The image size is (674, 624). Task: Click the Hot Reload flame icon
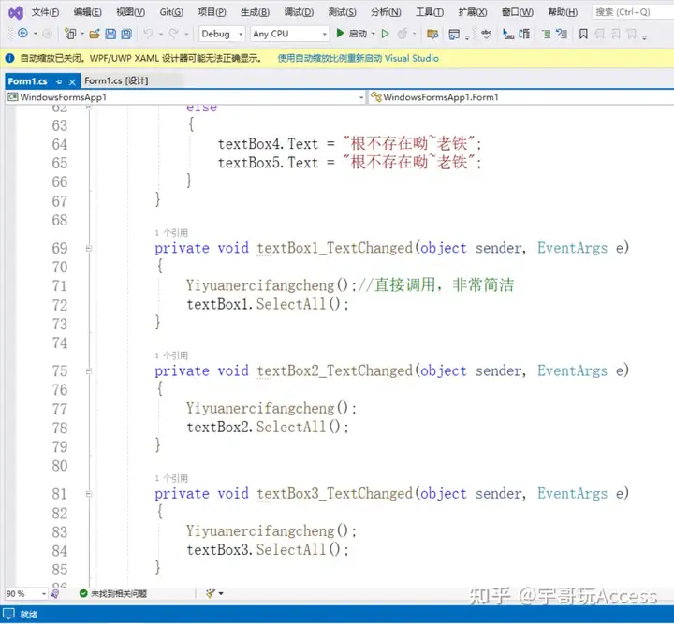[x=403, y=34]
